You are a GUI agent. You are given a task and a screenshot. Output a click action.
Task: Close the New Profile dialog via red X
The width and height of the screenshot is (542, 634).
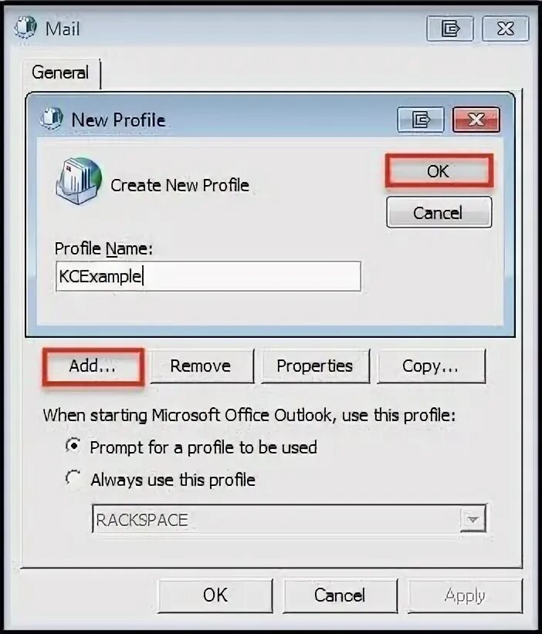[x=476, y=120]
